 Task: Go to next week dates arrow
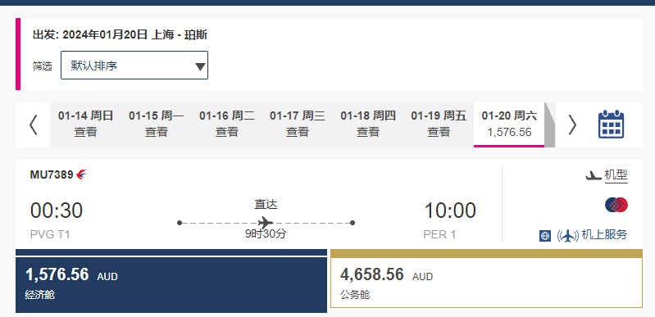pyautogui.click(x=572, y=125)
